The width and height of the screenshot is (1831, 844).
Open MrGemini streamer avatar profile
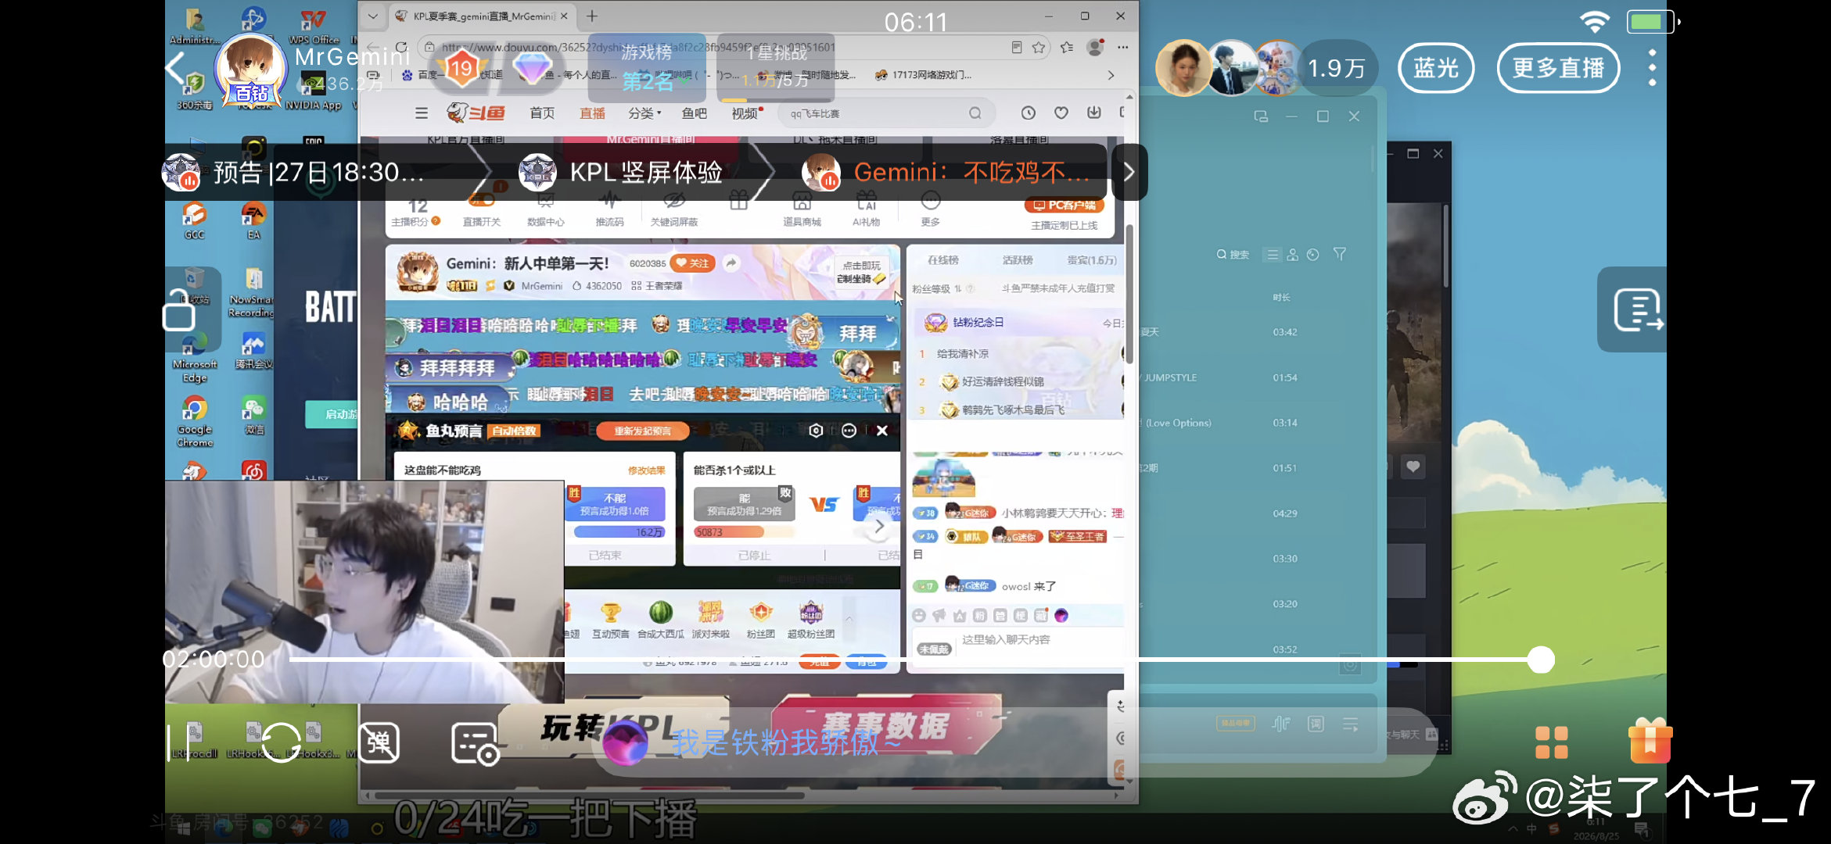250,70
